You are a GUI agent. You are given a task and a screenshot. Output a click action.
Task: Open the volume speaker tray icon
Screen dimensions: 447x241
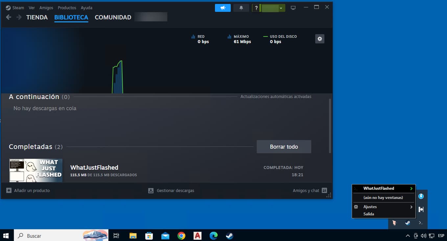(424, 236)
